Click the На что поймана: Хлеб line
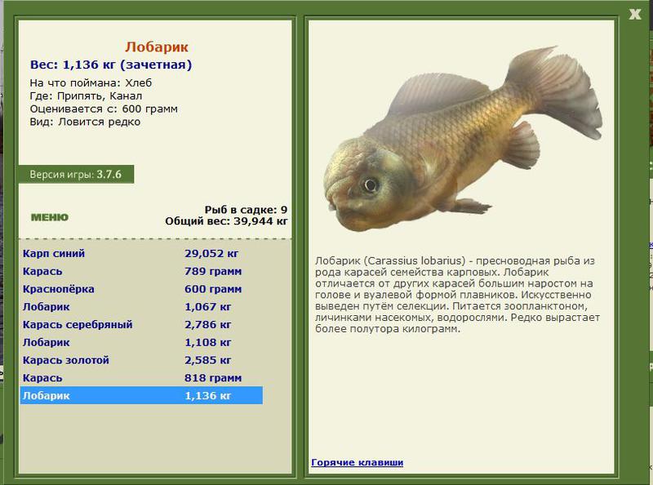 [x=91, y=83]
